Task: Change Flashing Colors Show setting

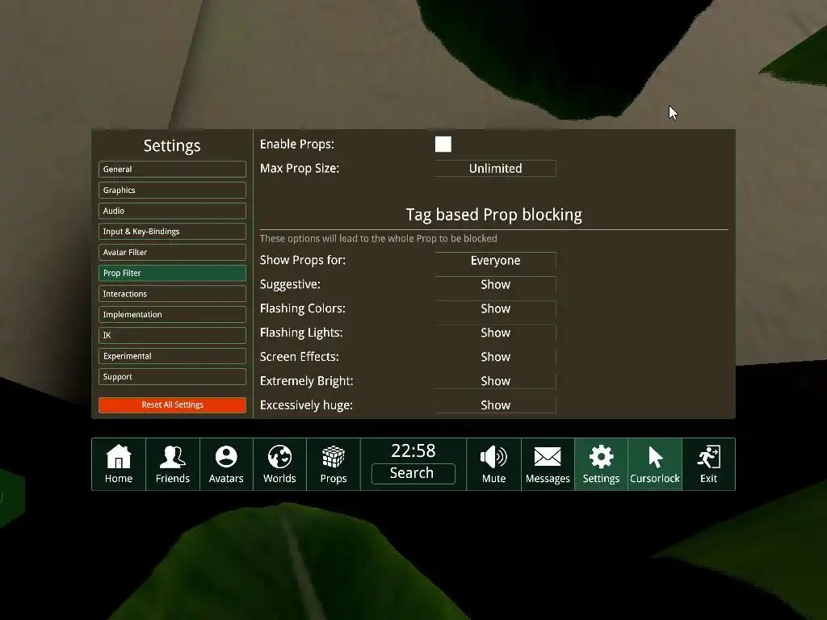Action: pyautogui.click(x=495, y=308)
